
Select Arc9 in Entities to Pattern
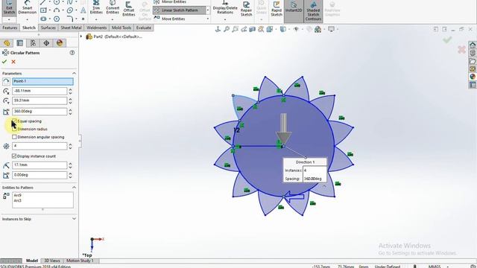point(18,195)
